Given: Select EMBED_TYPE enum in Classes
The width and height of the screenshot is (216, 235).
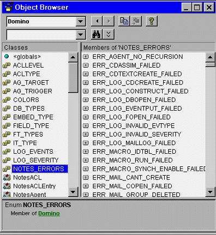Looking at the screenshot, I should pyautogui.click(x=33, y=117).
